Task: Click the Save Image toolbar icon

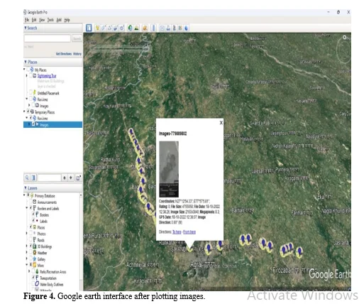Action: [x=175, y=28]
